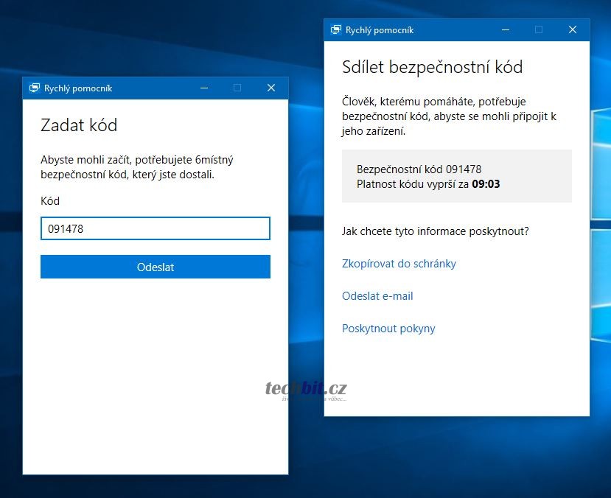This screenshot has width=611, height=498.
Task: Minimize the Sdílet bezpečnostní kód window
Action: tap(505, 30)
